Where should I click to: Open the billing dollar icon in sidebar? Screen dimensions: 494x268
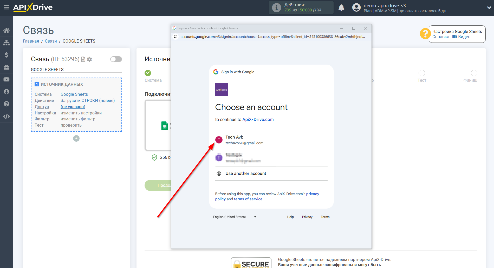click(x=6, y=55)
